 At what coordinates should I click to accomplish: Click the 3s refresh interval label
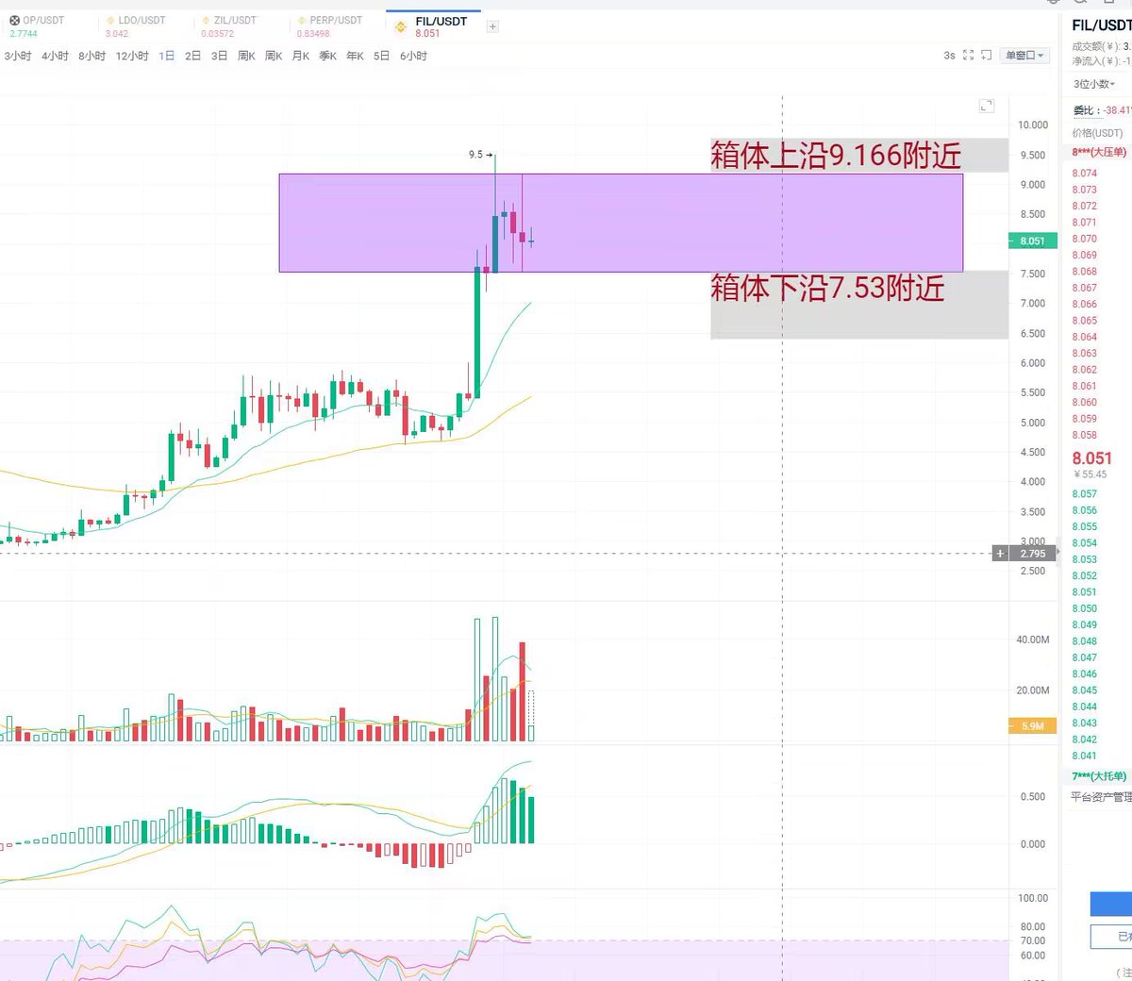pyautogui.click(x=949, y=56)
